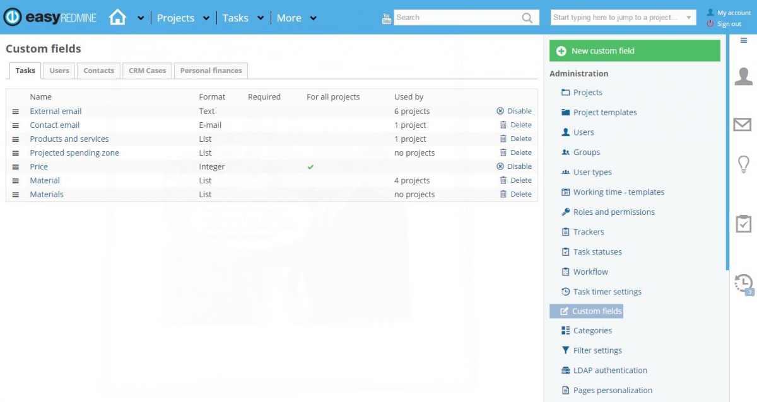Switch to the Personal finances tab
The image size is (757, 402).
211,71
